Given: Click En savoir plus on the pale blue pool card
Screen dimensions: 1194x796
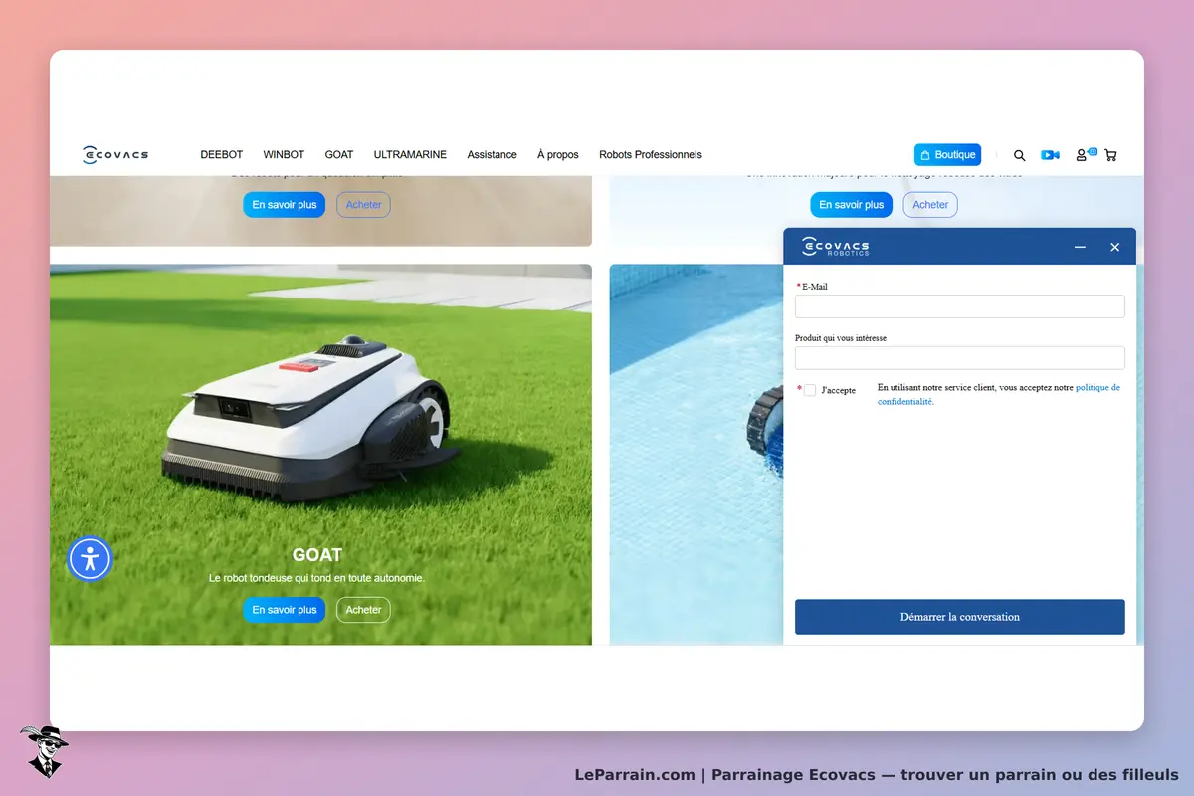Looking at the screenshot, I should point(852,205).
